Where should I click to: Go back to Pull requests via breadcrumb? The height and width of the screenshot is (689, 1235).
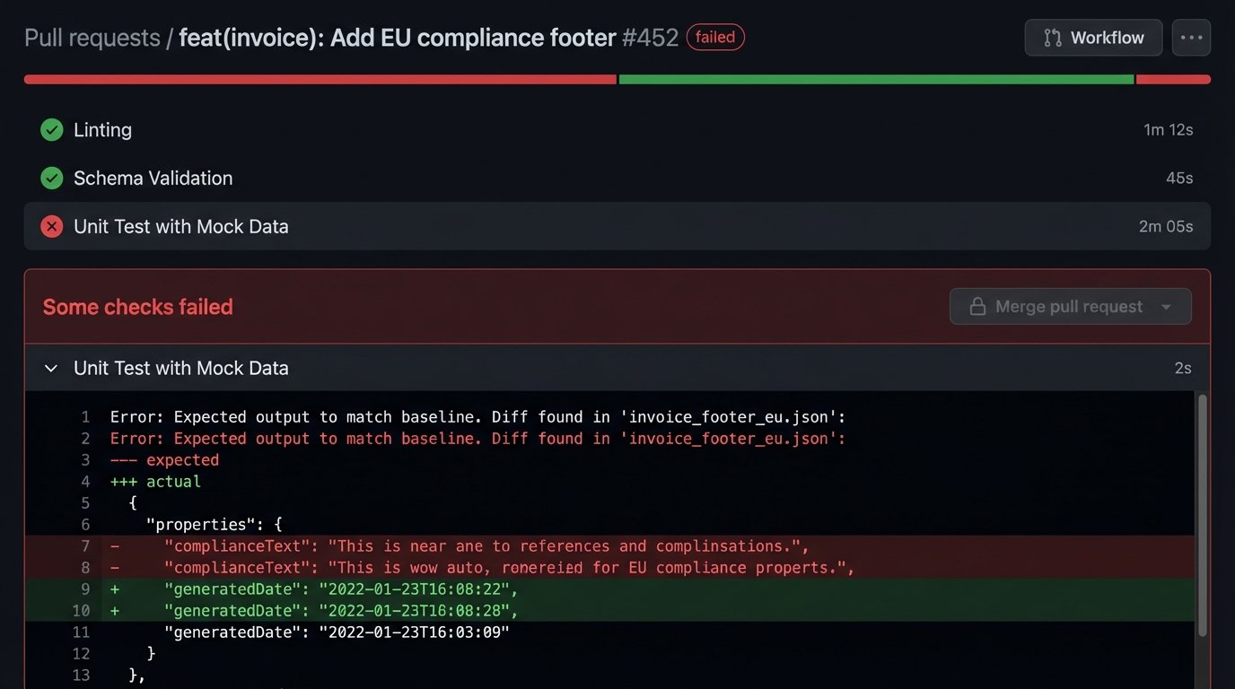click(x=92, y=39)
